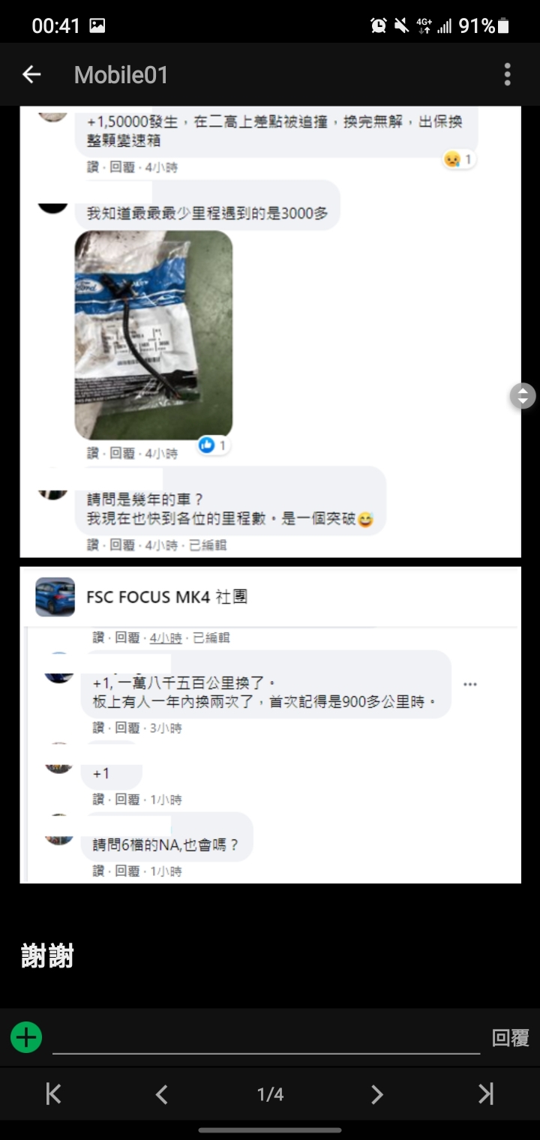The width and height of the screenshot is (540, 1140).
Task: Tap the green plus attachment icon
Action: point(26,1037)
